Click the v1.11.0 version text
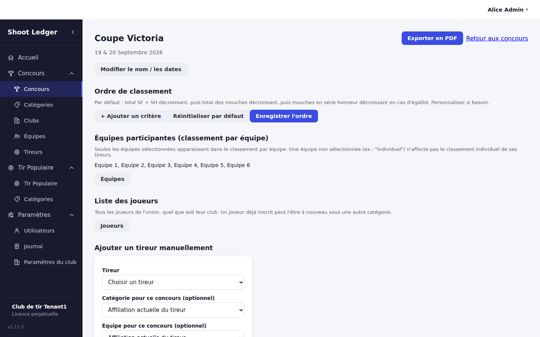The height and width of the screenshot is (337, 540). point(16,327)
